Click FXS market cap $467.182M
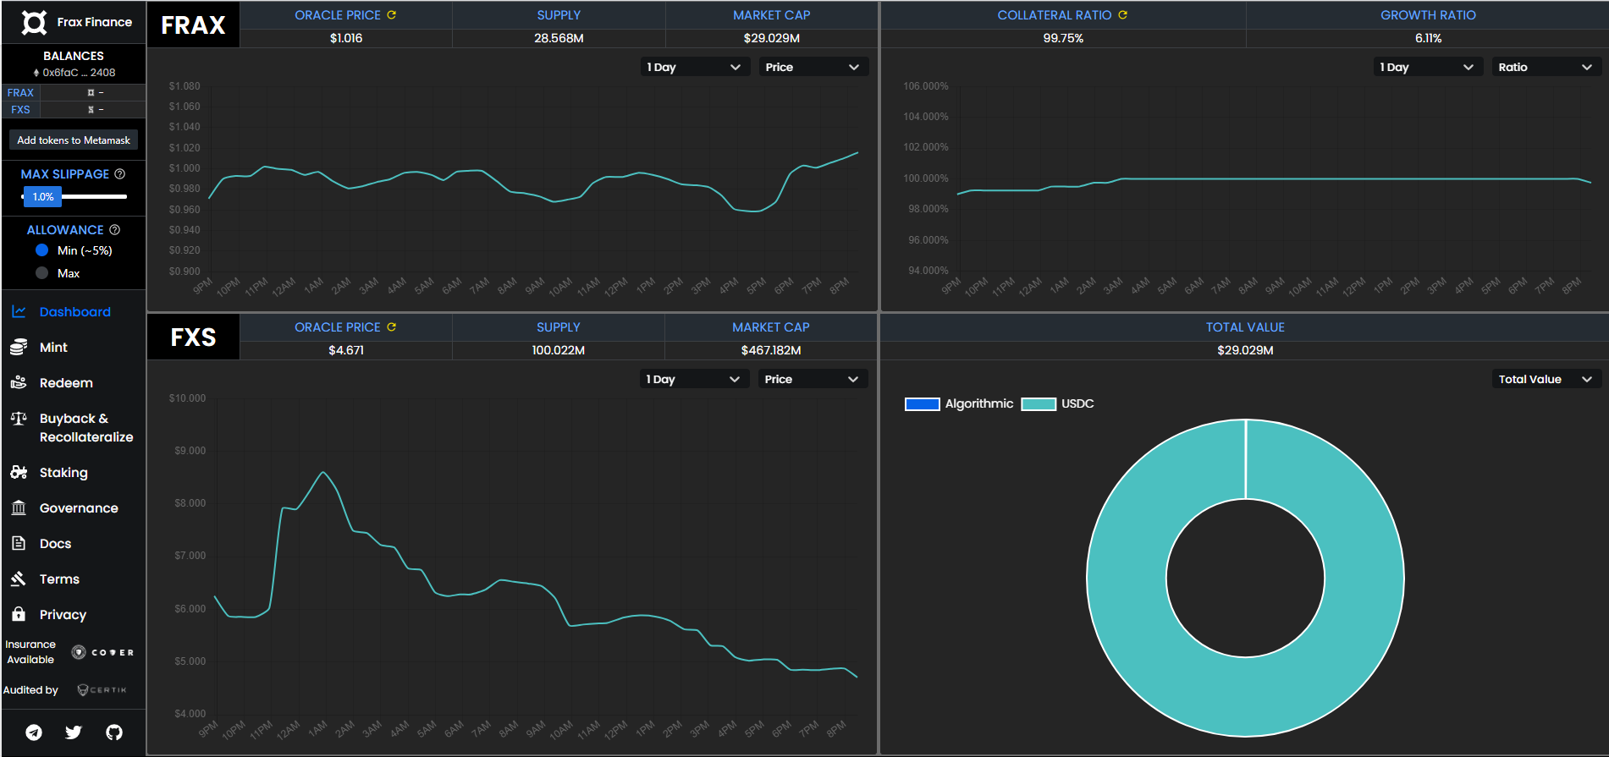This screenshot has width=1609, height=757. tap(771, 350)
